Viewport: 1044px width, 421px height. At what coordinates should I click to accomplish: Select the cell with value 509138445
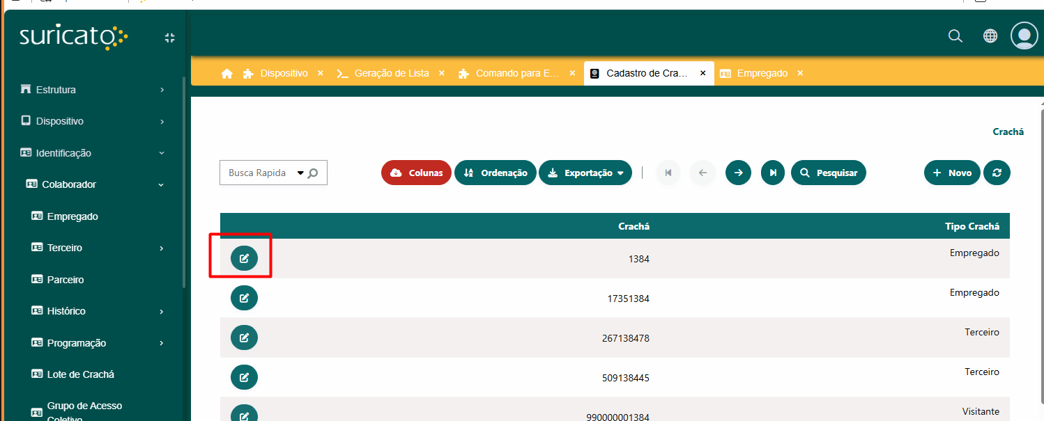(626, 378)
